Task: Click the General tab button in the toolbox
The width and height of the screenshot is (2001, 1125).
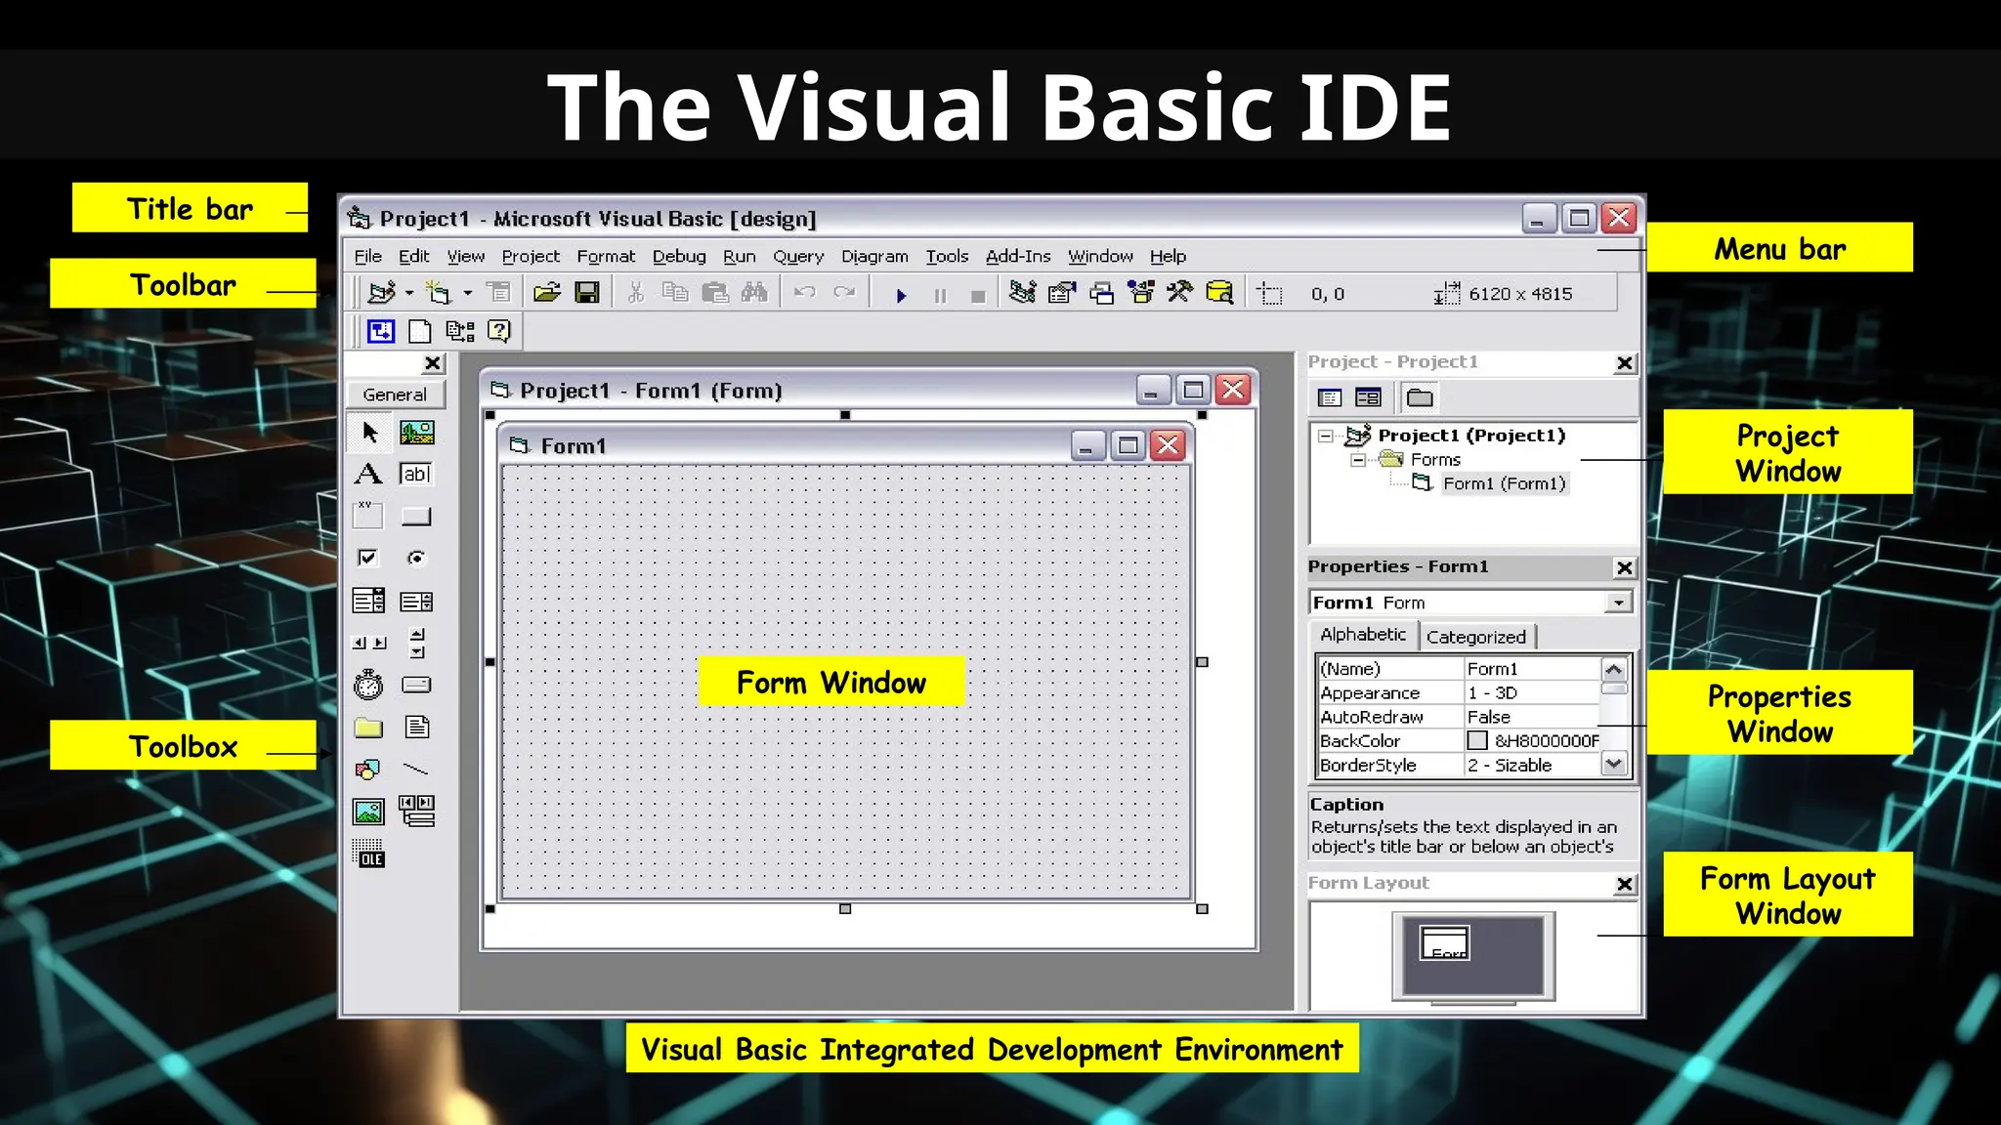Action: (395, 395)
